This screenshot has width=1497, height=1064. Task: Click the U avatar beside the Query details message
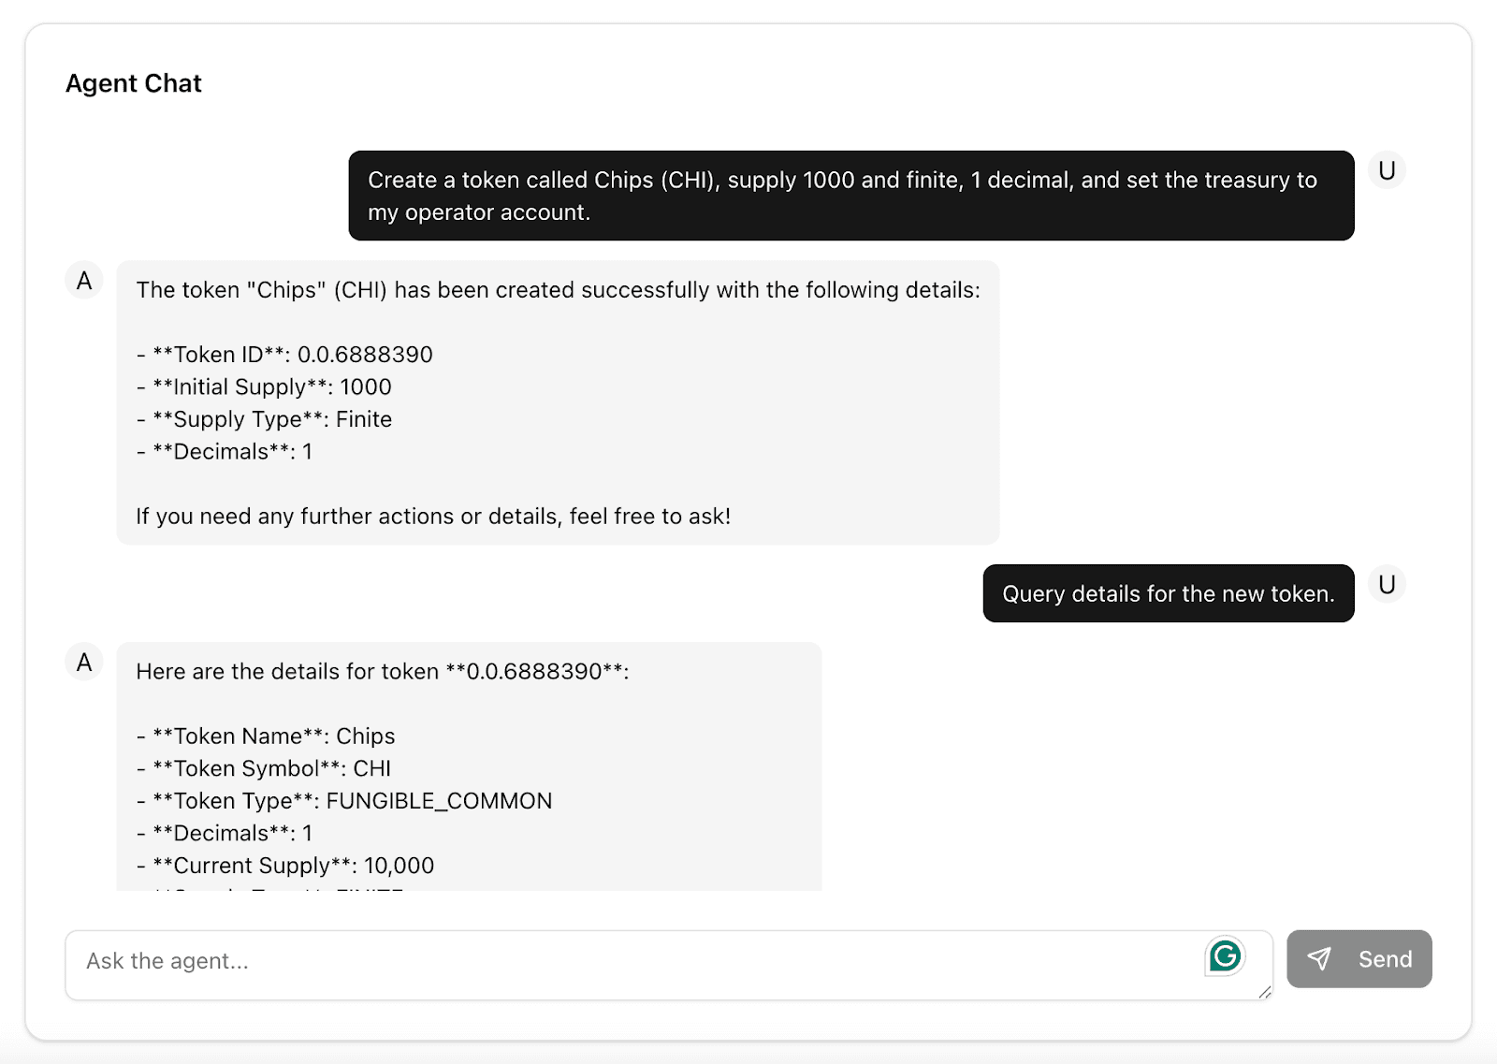point(1387,585)
